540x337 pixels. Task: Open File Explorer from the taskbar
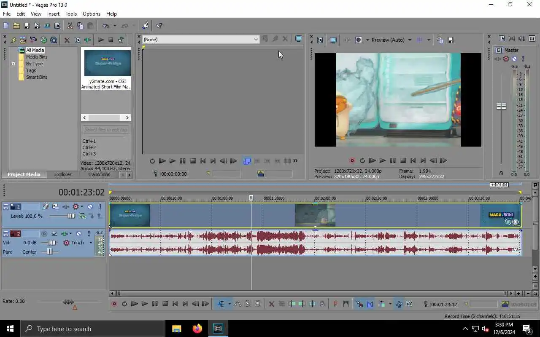coord(176,329)
